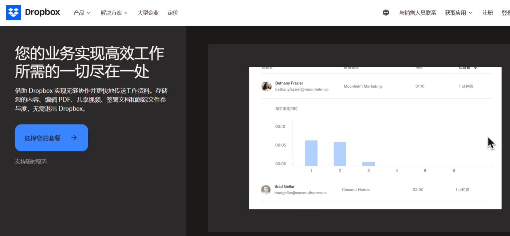510x236 pixels.
Task: Go to 大型企业 page
Action: coord(148,13)
